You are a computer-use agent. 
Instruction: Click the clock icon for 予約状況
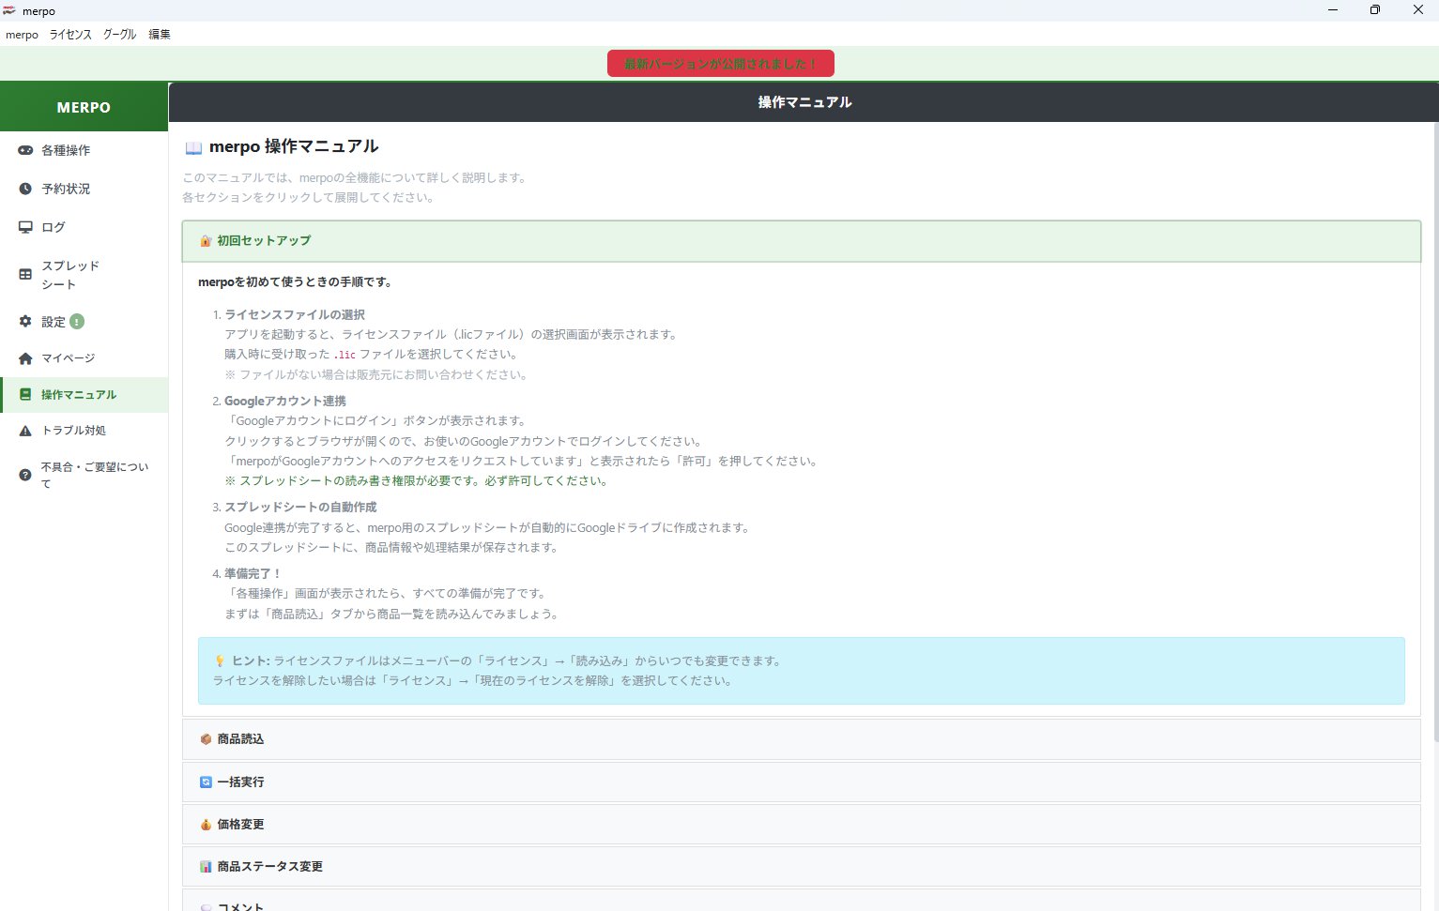25,189
